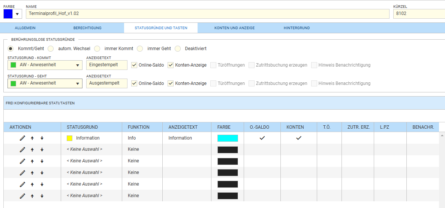Click the down arrow in the second table row

42,150
